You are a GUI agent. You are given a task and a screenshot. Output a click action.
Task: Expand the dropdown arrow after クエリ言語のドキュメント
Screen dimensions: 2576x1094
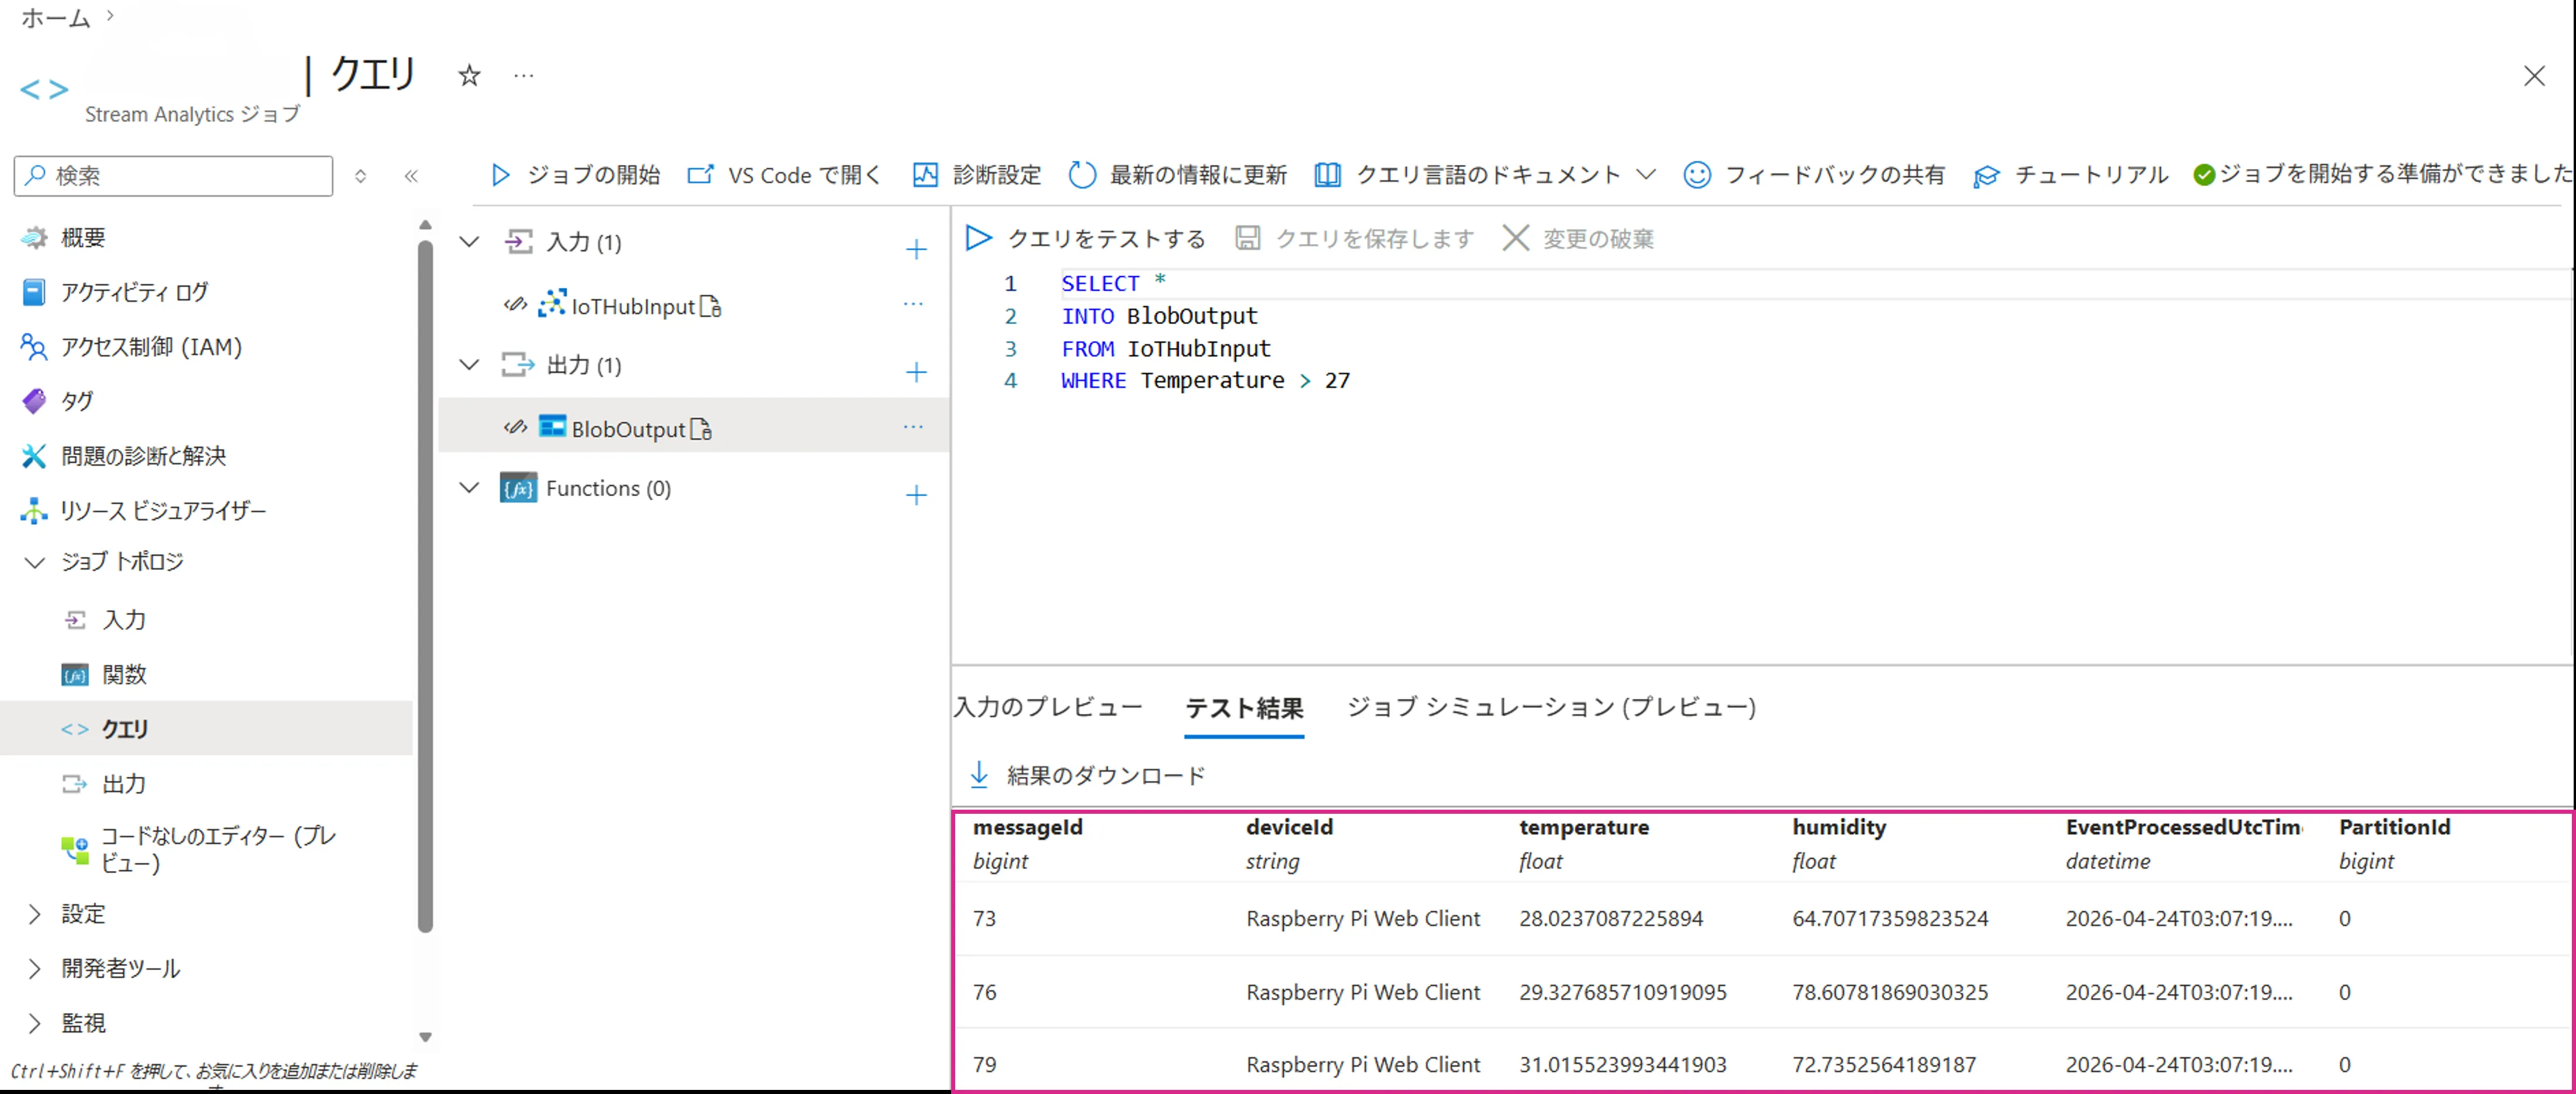[x=1646, y=175]
